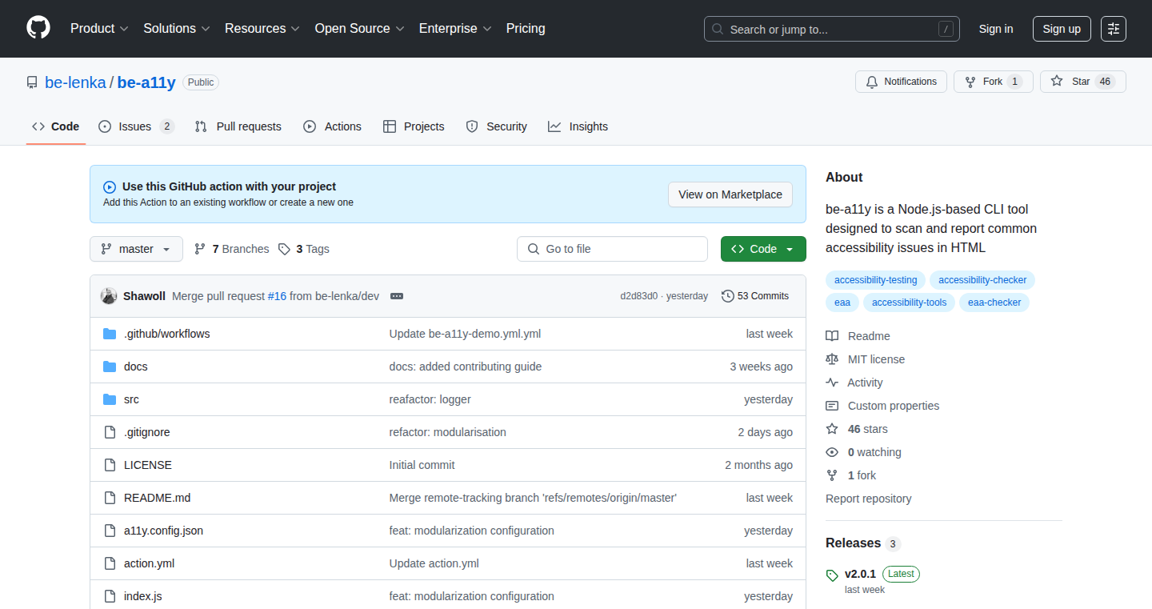The image size is (1152, 609).
Task: Switch to the Pull requests tab
Action: [238, 126]
